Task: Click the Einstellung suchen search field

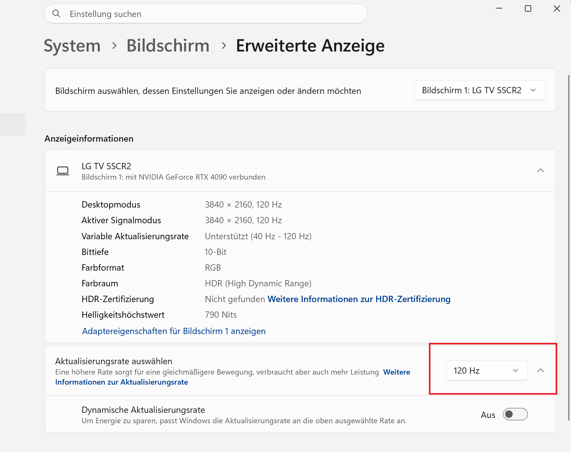Action: click(206, 14)
